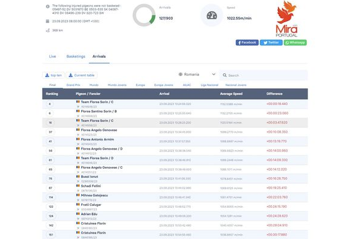Click the magnifier search icon
Screen dimensions: 352x239
point(224,75)
